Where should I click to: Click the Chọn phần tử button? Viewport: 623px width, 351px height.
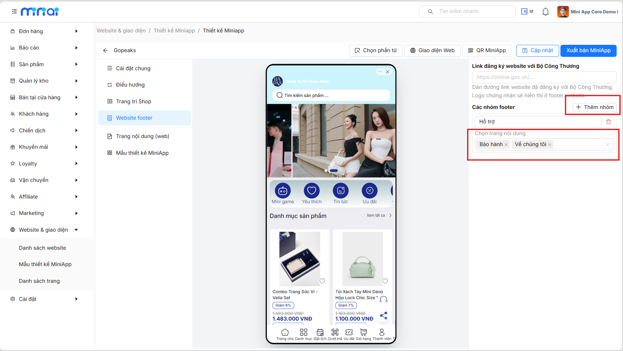pyautogui.click(x=376, y=50)
